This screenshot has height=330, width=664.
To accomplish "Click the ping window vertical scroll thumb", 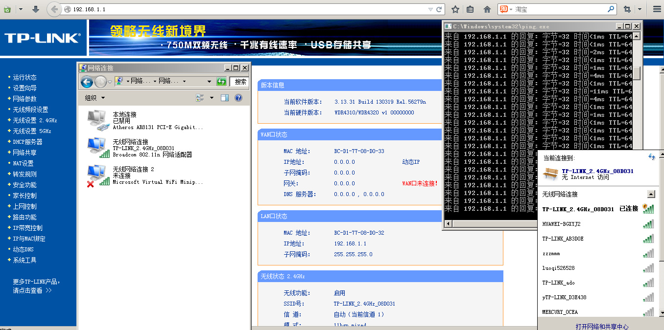I will coord(637,72).
